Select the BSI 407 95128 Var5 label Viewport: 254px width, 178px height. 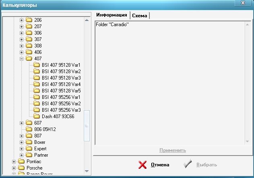(x=61, y=91)
